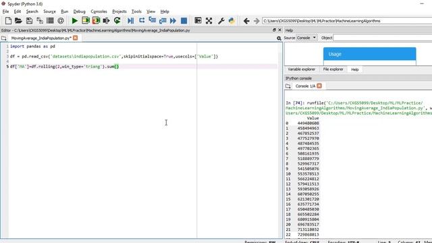Open the Debug menu
This screenshot has width=432, height=243.
(x=80, y=11)
